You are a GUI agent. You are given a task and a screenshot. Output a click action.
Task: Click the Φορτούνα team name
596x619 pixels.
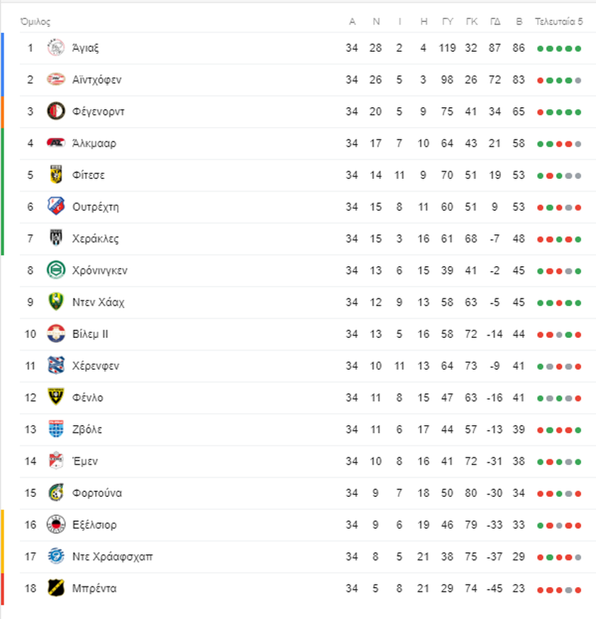(x=97, y=493)
